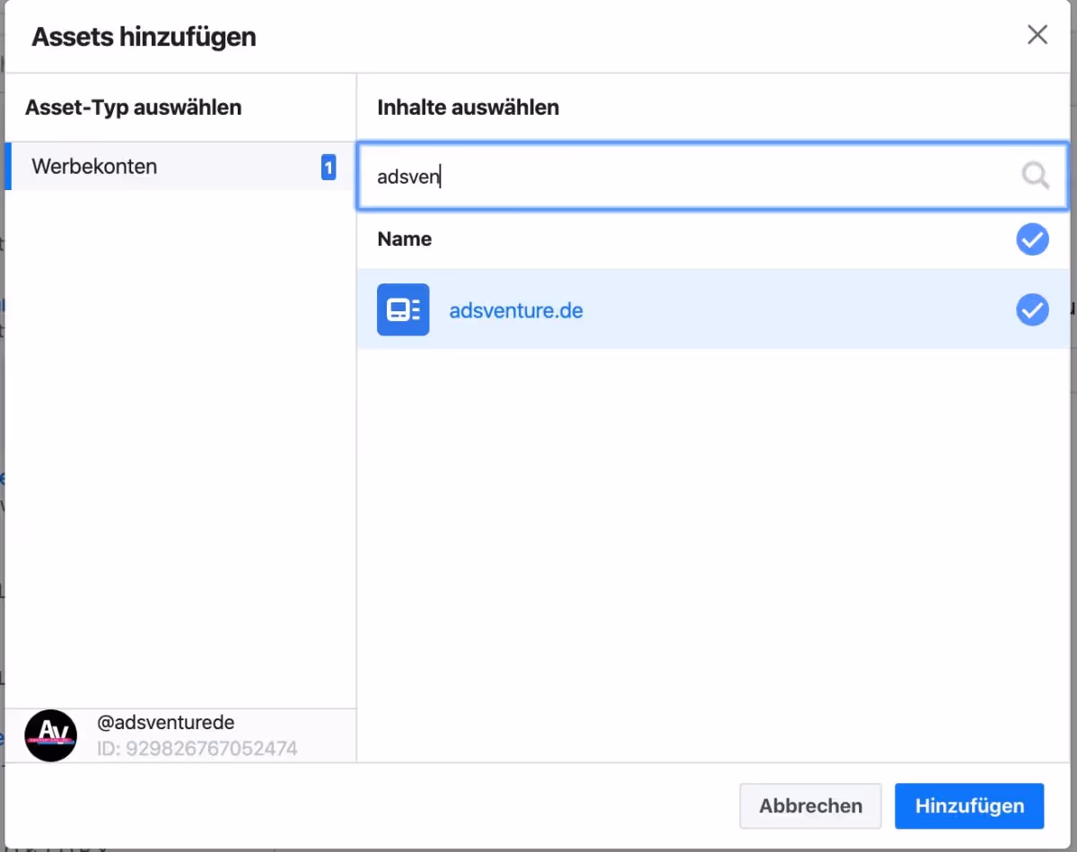The image size is (1077, 852).
Task: Click the Werbekonten count badge
Action: click(x=328, y=167)
